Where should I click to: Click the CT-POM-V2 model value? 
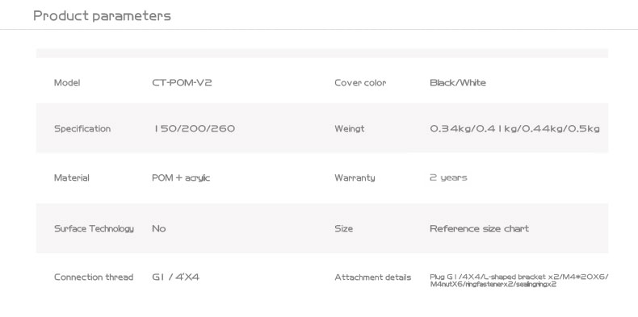[x=182, y=82]
